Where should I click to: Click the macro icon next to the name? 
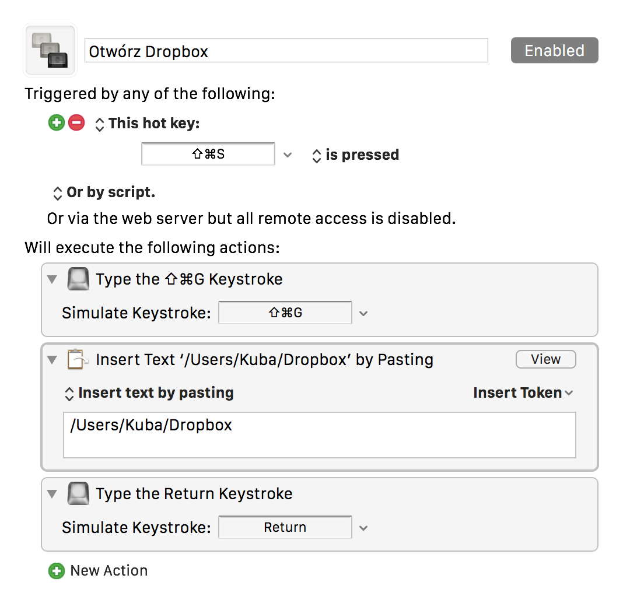pyautogui.click(x=50, y=50)
